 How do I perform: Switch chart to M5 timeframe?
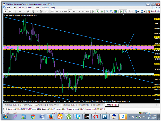tap(57, 12)
